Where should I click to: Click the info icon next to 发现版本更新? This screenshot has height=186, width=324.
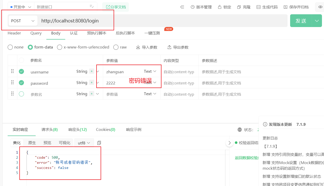(265, 125)
